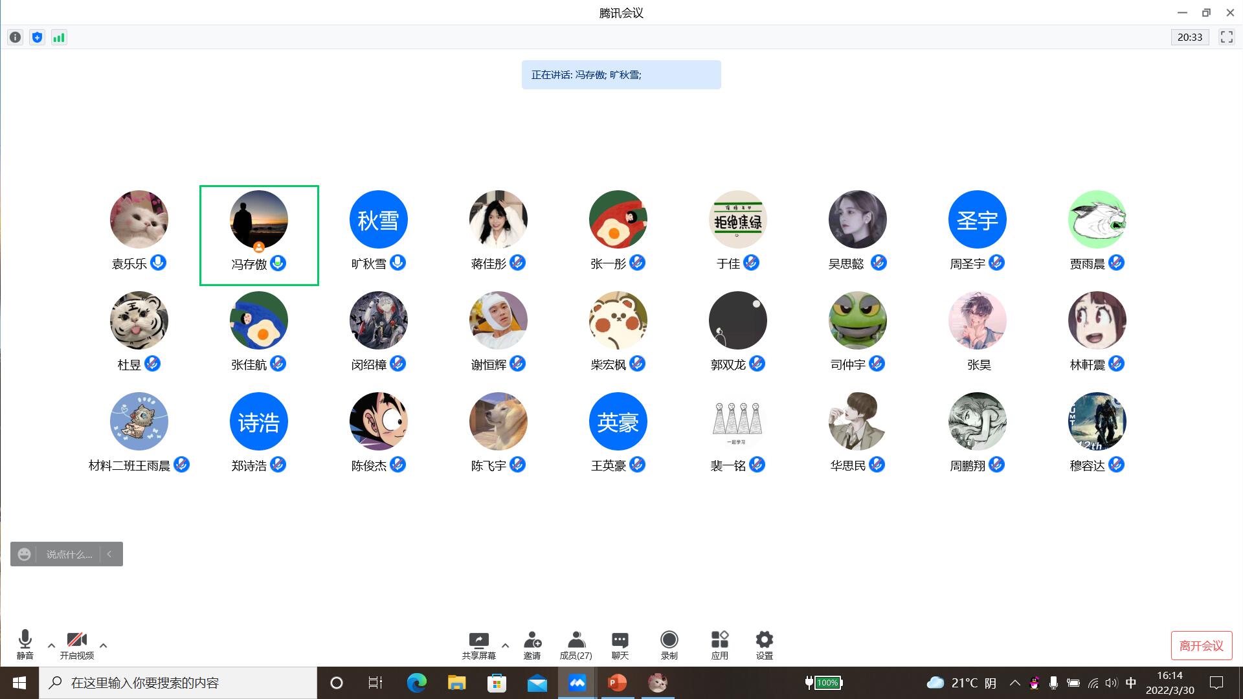Open meeting info icon

15,38
